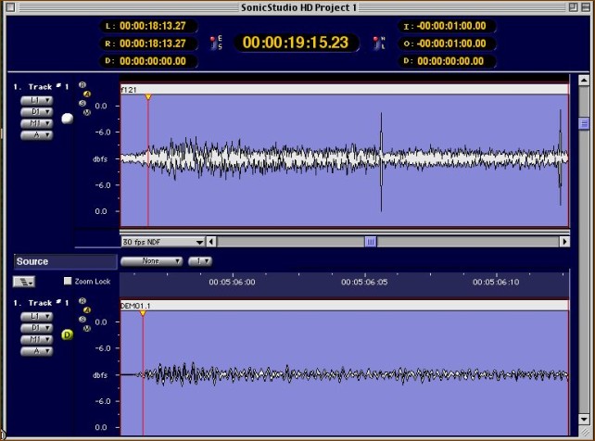Viewport: 595px width, 441px height.
Task: Click the L time field 00:00:18:13.27
Action: pos(148,26)
